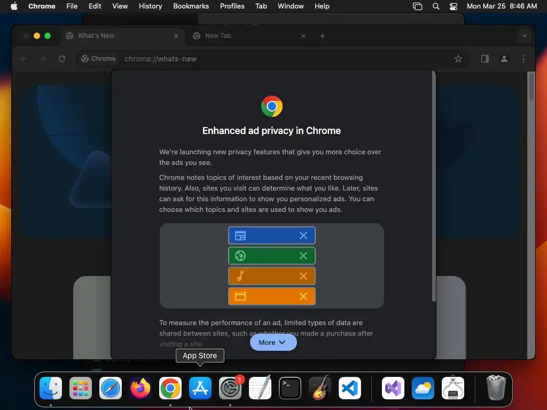Screen dimensions: 547x410
Task: Open the App Store from the Dock
Action: 200,388
